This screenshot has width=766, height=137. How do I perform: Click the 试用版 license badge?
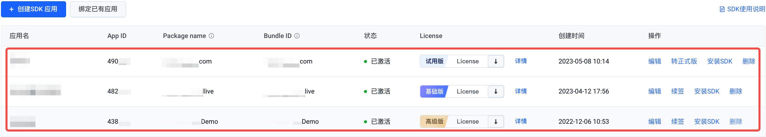[434, 61]
